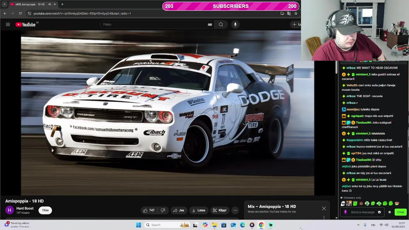The height and width of the screenshot is (230, 409).
Task: Share the video with the Jaa button
Action: pos(179,210)
